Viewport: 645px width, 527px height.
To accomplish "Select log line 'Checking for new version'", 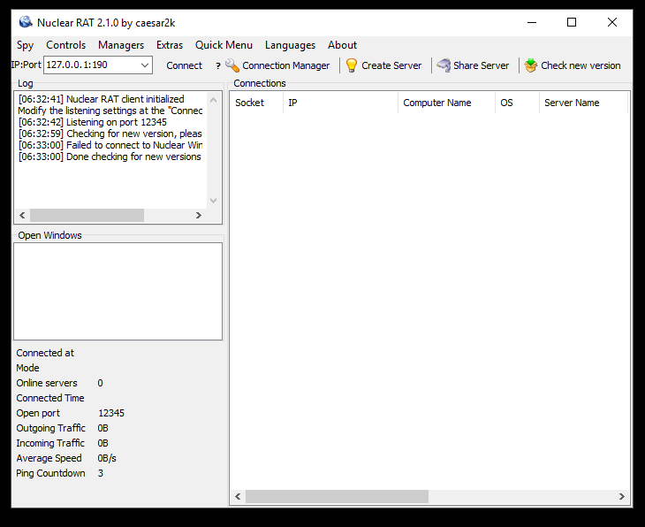I will (x=110, y=134).
